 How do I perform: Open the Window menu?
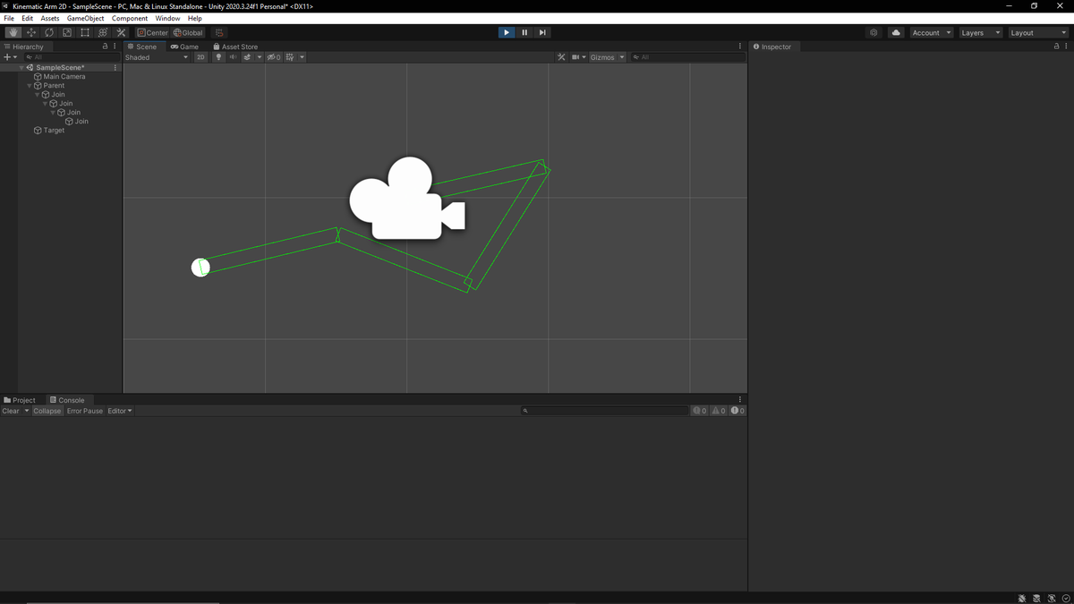tap(167, 18)
